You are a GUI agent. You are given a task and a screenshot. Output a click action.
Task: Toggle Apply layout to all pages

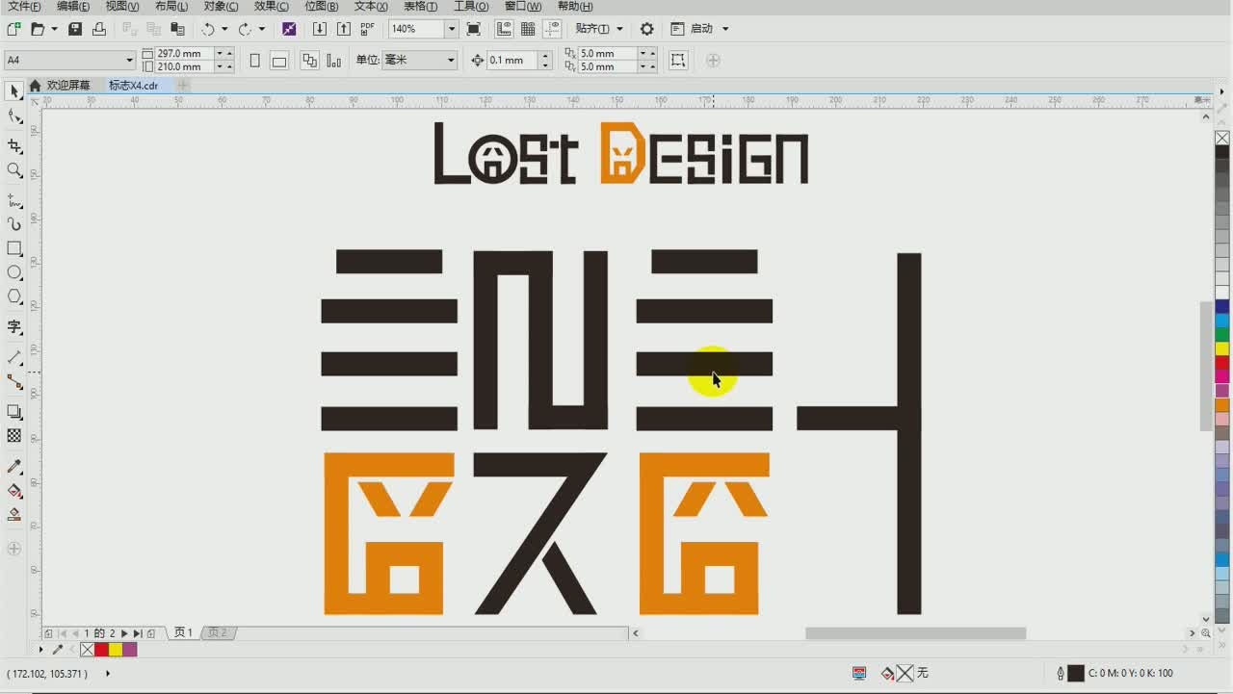click(x=309, y=60)
